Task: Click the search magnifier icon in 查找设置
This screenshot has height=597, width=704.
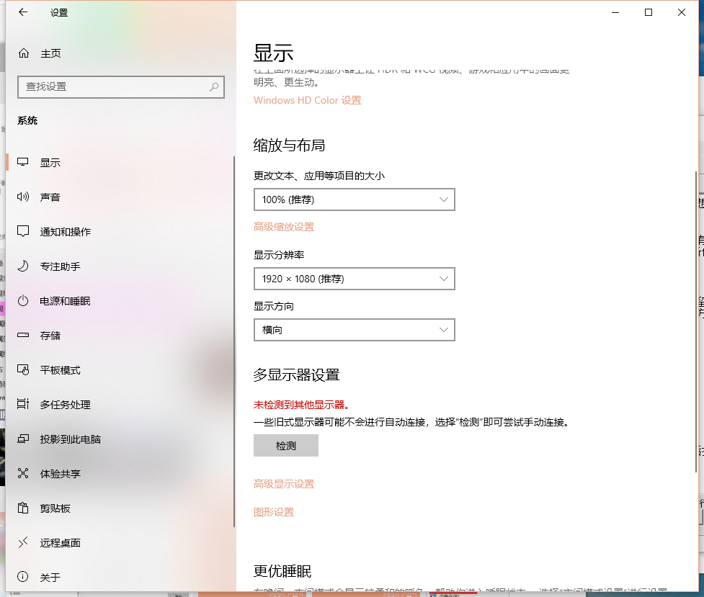Action: [x=214, y=86]
